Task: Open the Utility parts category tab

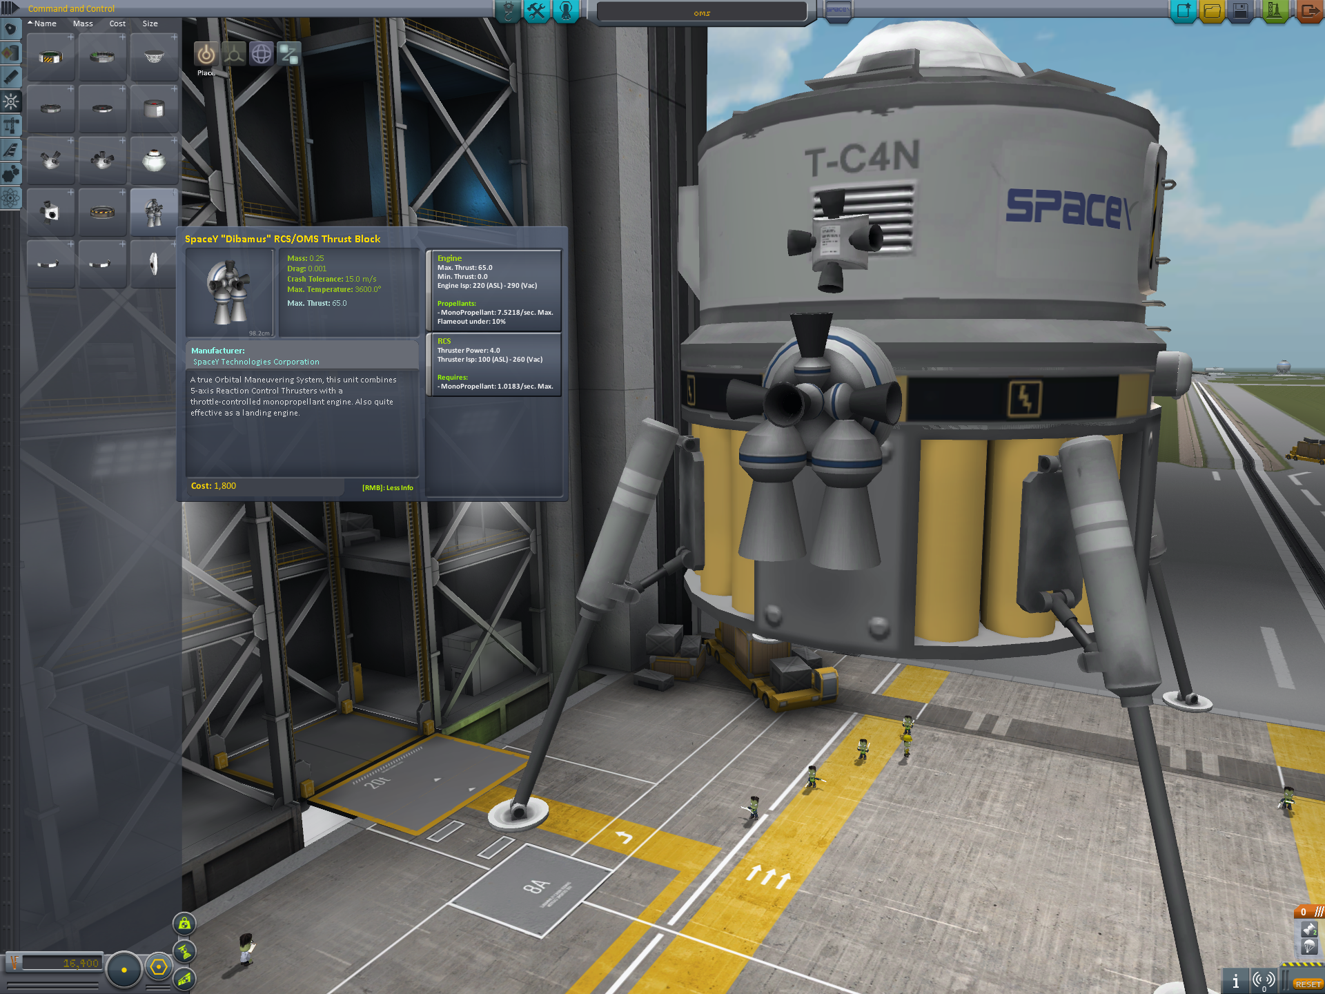Action: [10, 174]
